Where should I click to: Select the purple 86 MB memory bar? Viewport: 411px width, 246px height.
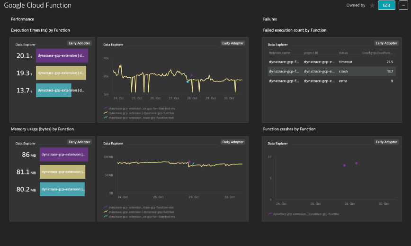[64, 155]
